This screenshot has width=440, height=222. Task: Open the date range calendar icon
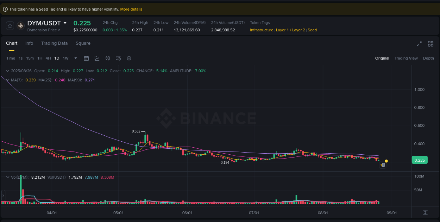pyautogui.click(x=86, y=58)
